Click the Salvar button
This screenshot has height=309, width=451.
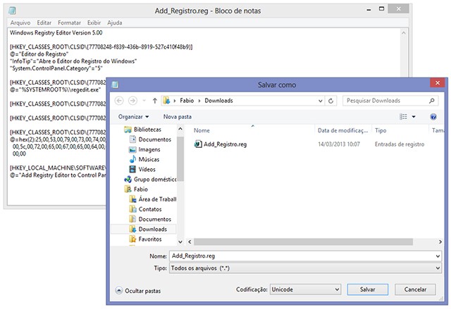click(x=367, y=289)
